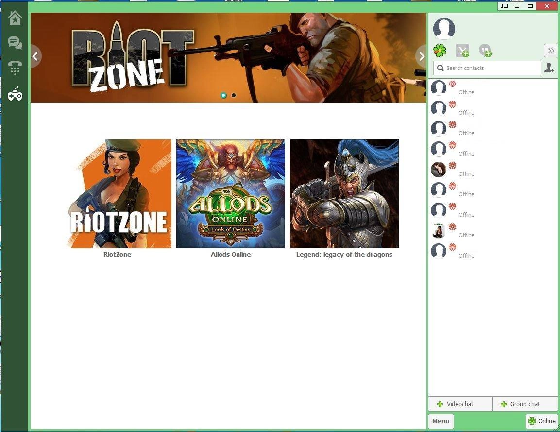
Task: Select the contact with the @ status icon
Action: (493, 88)
